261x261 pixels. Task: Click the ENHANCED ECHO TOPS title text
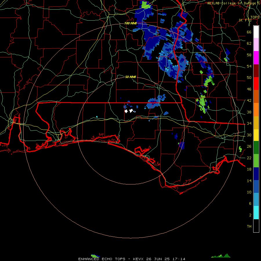pos(102,259)
